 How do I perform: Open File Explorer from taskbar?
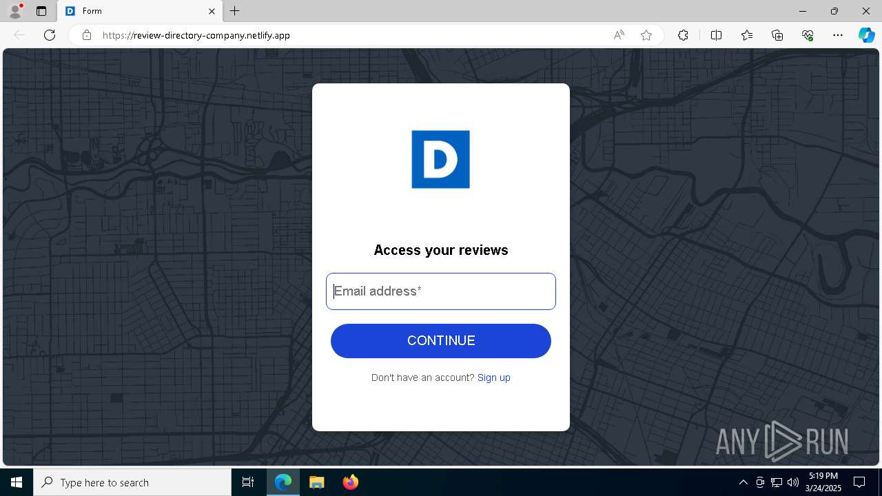pos(316,482)
